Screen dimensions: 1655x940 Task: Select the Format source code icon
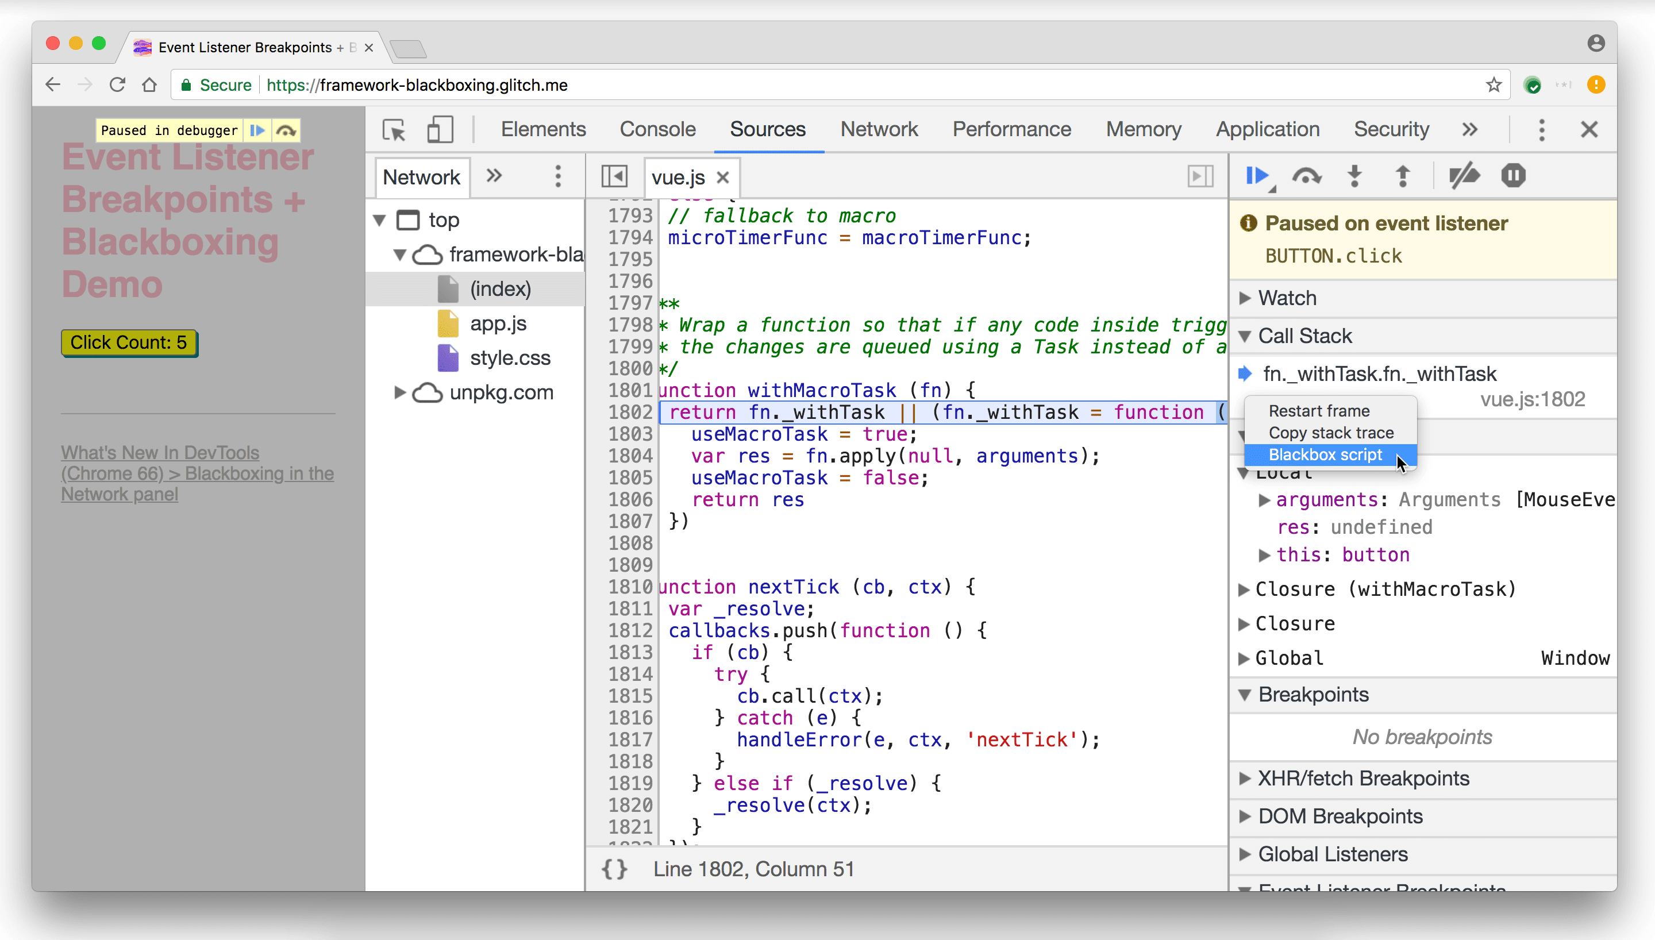click(615, 869)
